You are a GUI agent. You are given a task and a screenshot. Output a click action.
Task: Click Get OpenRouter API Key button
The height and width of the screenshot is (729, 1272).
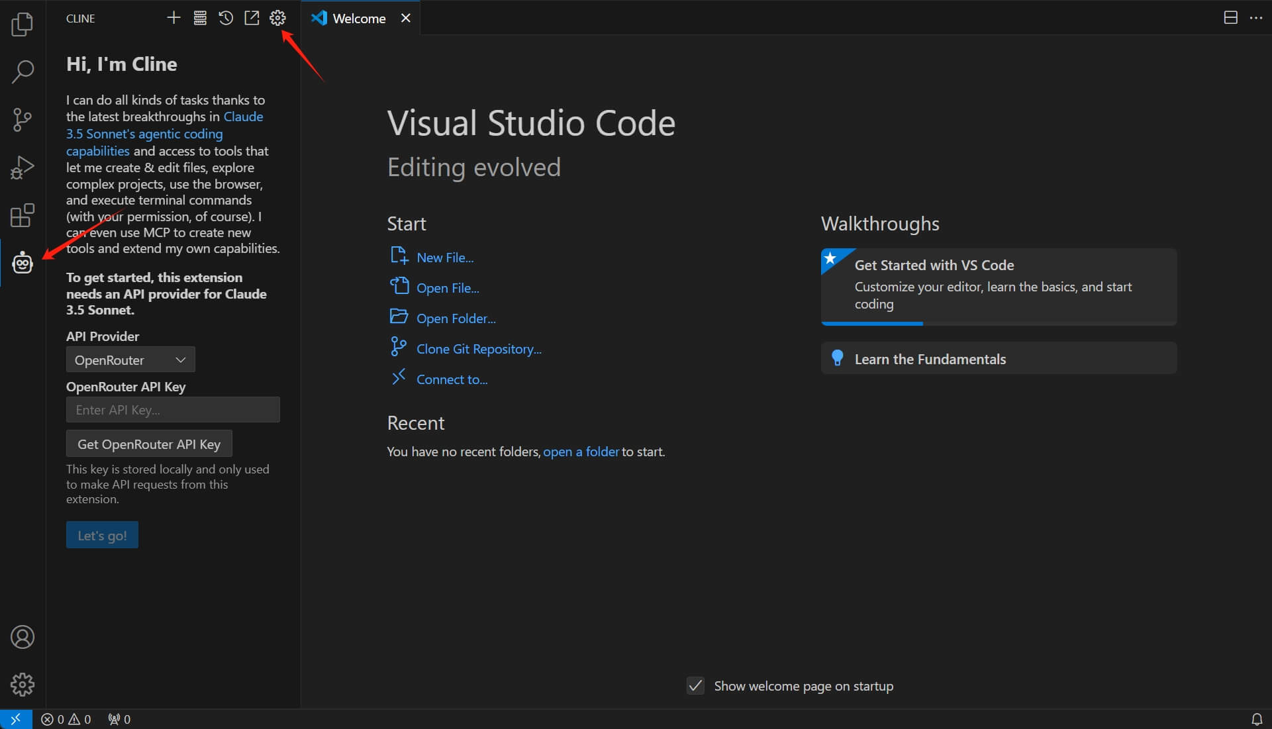[x=149, y=444]
